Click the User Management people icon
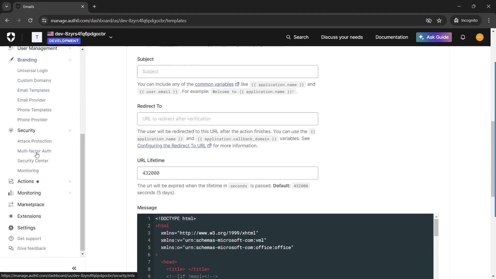 pos(11,48)
